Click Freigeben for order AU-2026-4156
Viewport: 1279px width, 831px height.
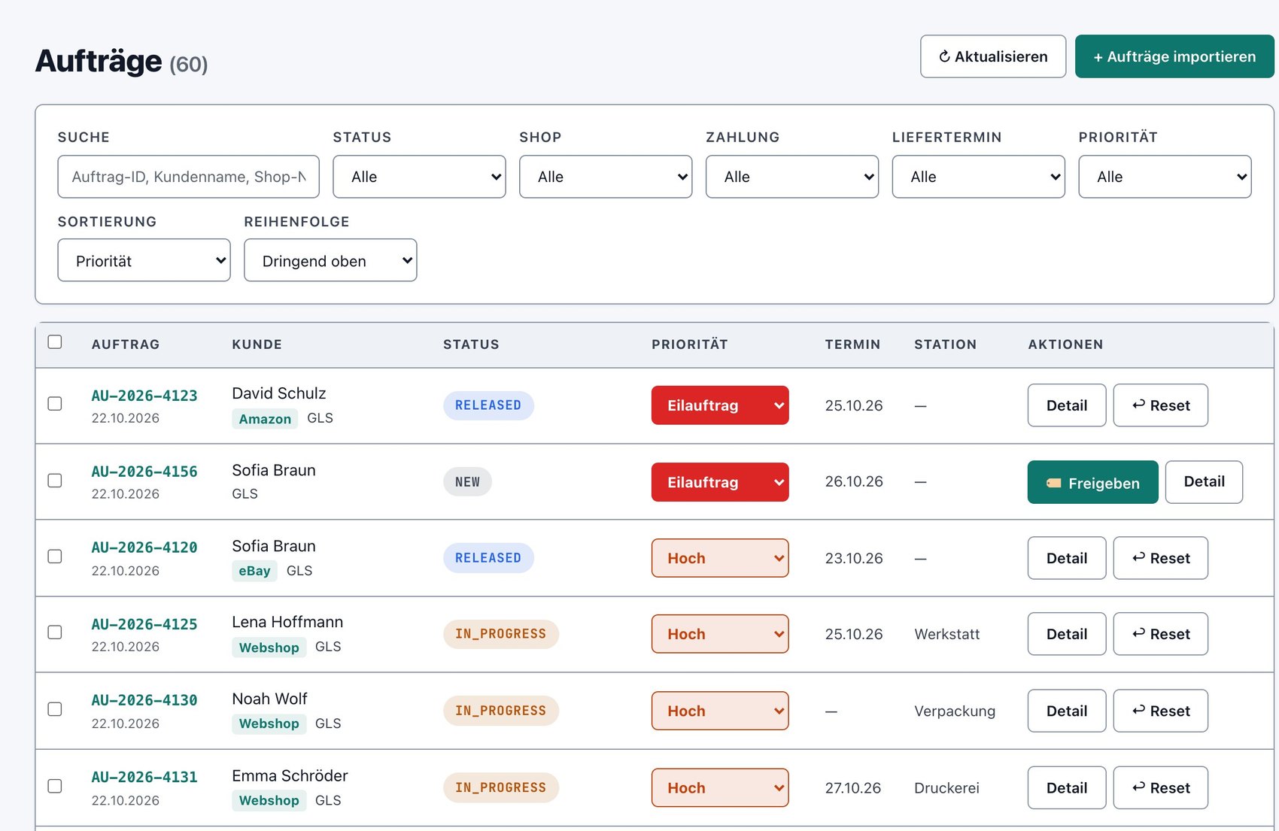pos(1093,482)
